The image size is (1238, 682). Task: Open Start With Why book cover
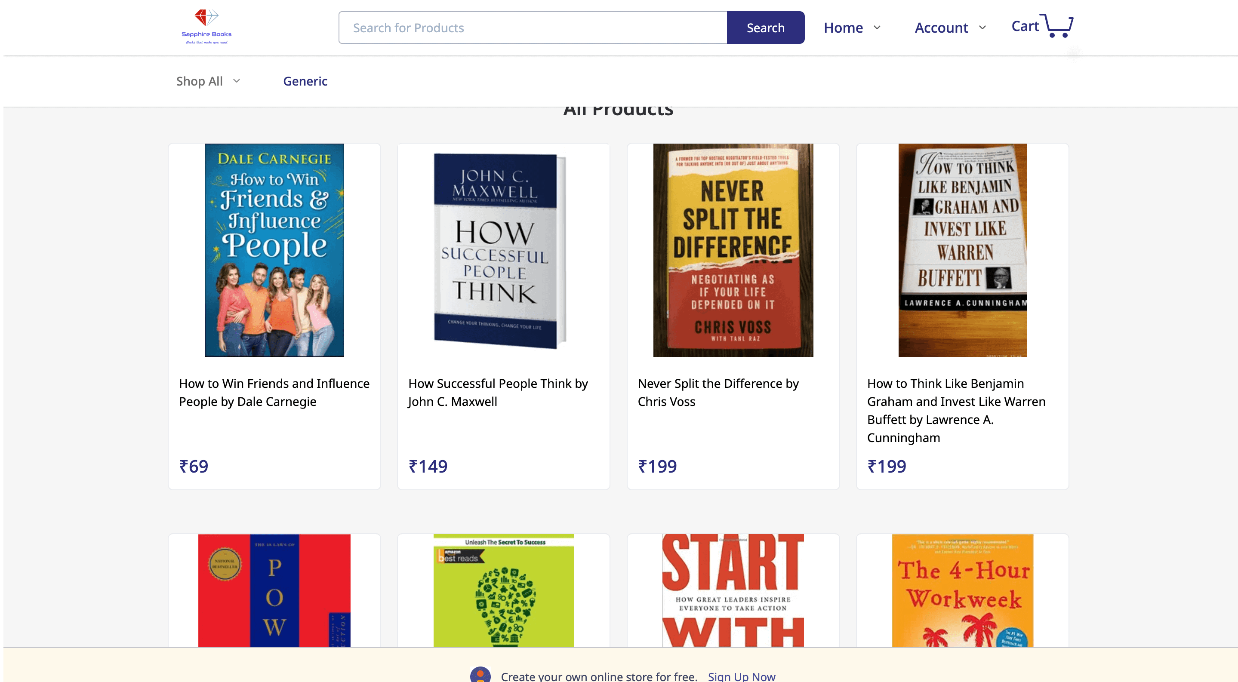(x=733, y=590)
